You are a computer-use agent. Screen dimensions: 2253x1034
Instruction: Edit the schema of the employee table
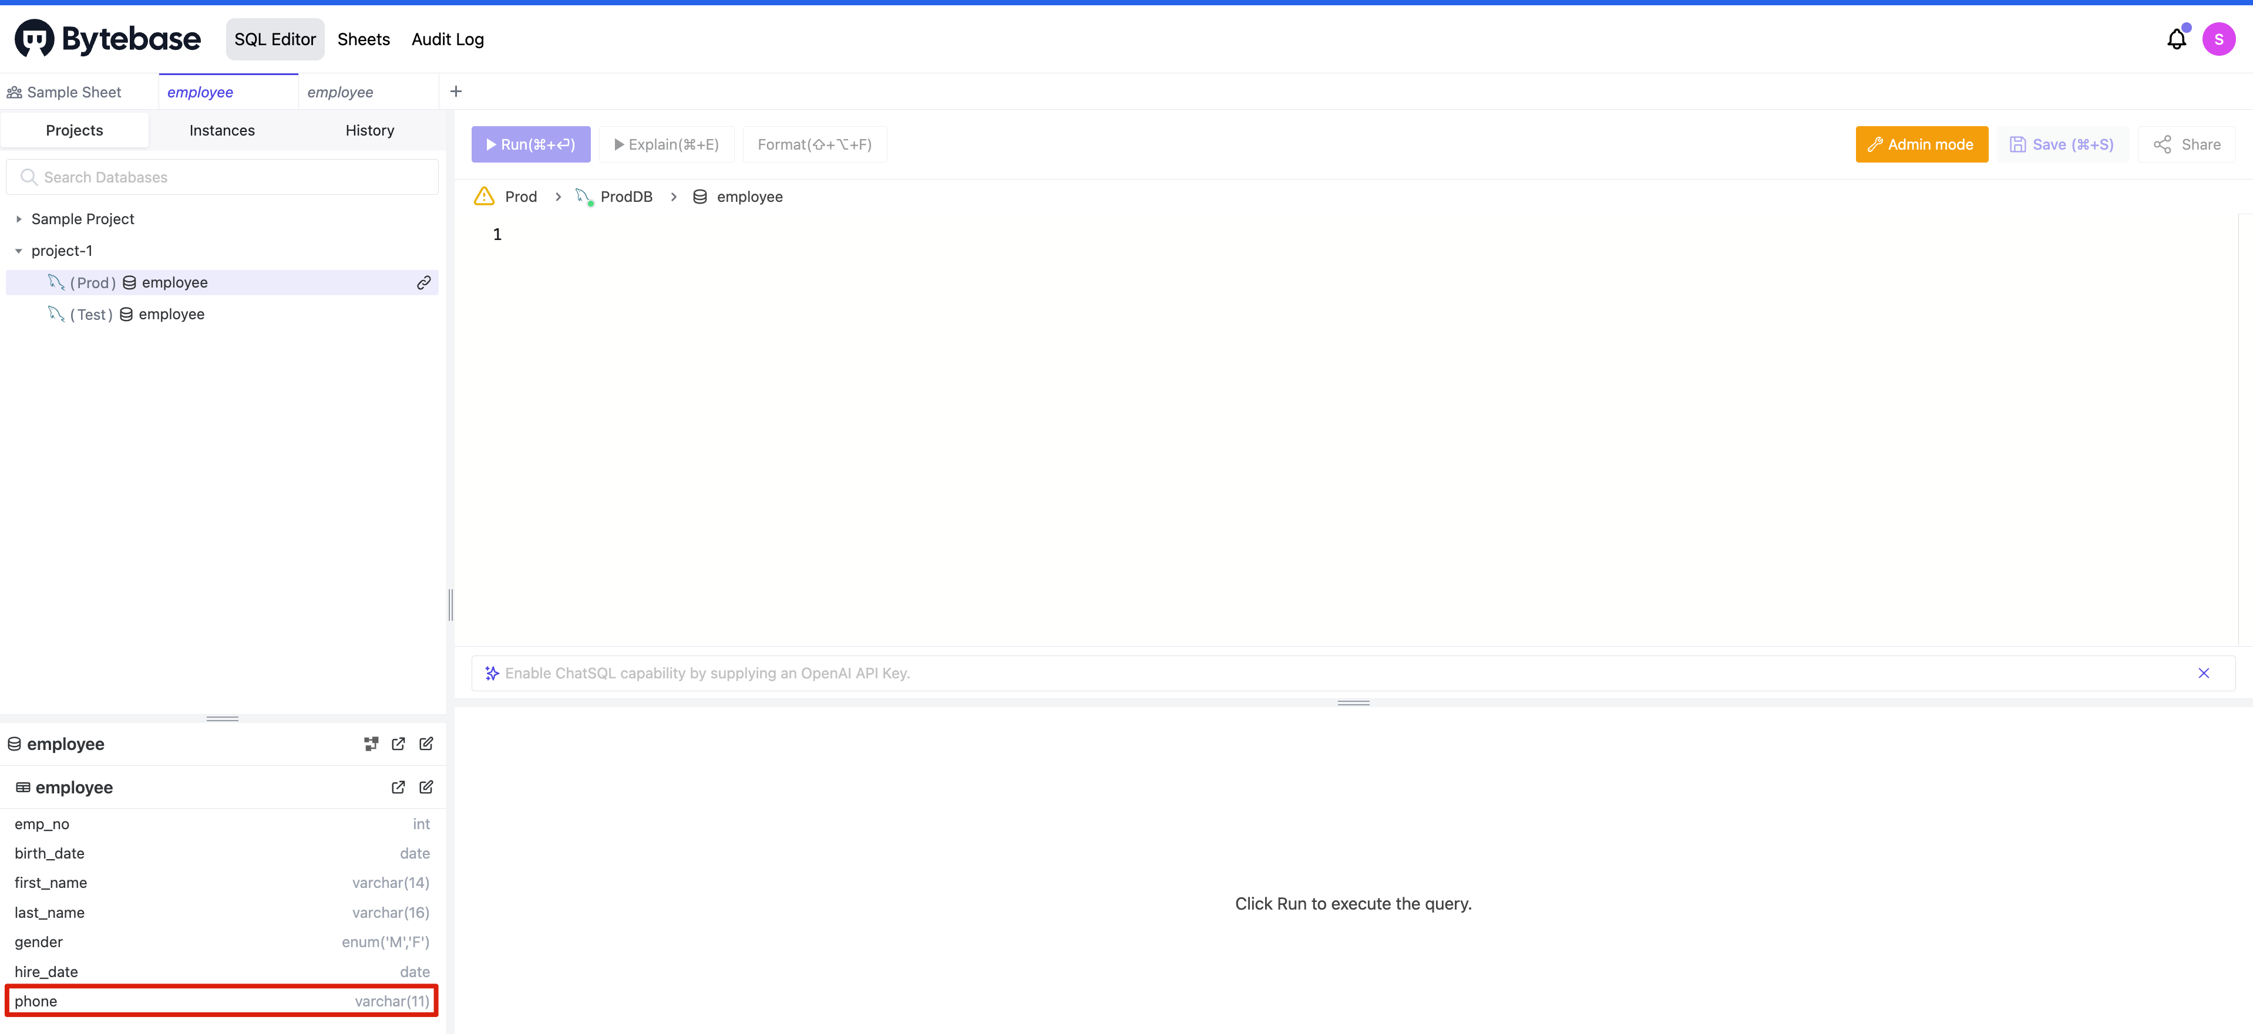point(426,788)
